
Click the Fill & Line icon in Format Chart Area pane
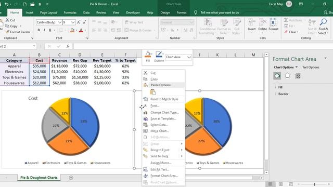277,76
